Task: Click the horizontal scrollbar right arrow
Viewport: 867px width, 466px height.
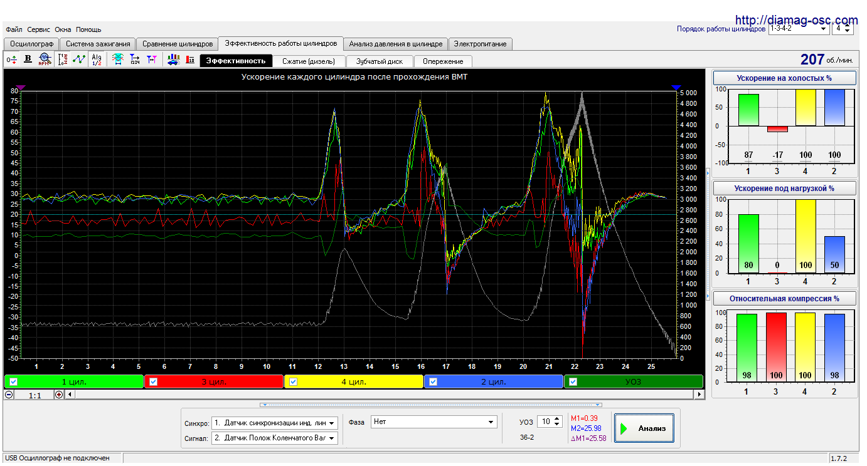Action: tap(699, 395)
